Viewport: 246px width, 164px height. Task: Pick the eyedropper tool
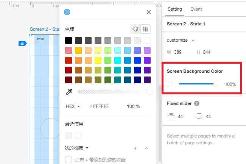pyautogui.click(x=69, y=92)
